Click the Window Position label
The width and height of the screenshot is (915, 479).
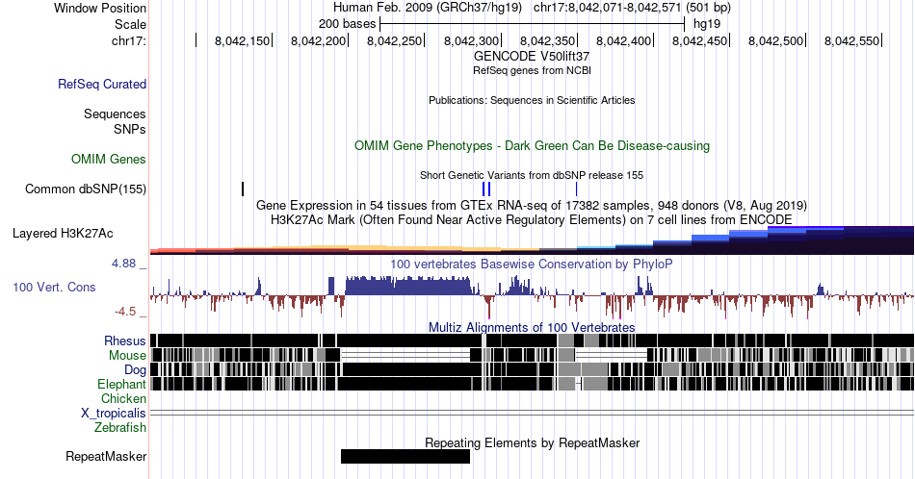tap(100, 8)
